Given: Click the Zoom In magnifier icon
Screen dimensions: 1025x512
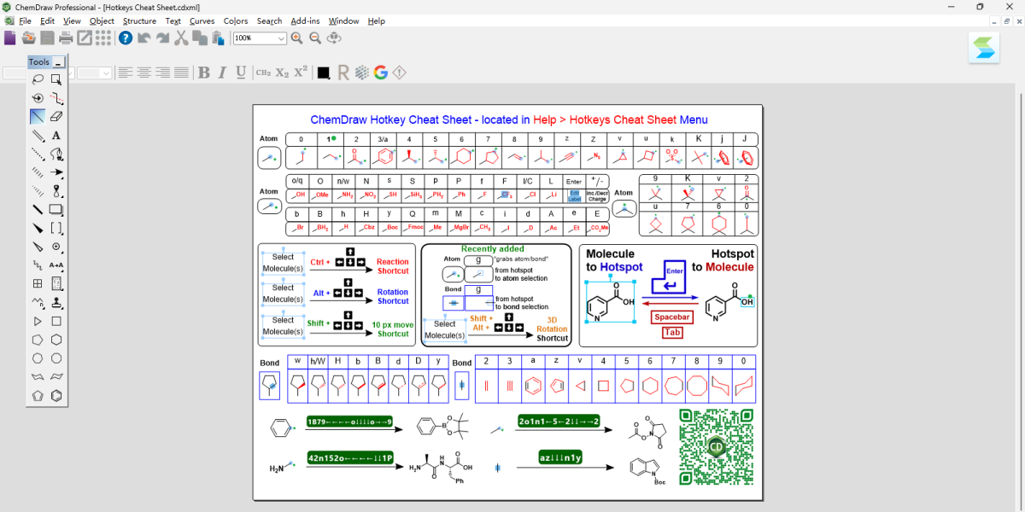Looking at the screenshot, I should tap(296, 38).
